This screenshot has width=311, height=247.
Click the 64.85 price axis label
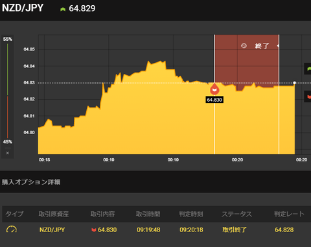click(x=29, y=49)
